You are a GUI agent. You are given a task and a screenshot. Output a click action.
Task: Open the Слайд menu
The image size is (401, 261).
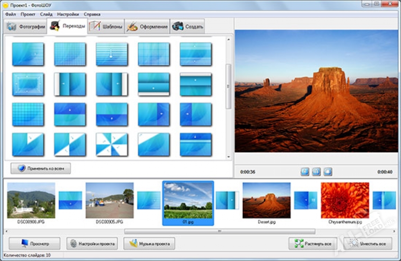tap(46, 14)
